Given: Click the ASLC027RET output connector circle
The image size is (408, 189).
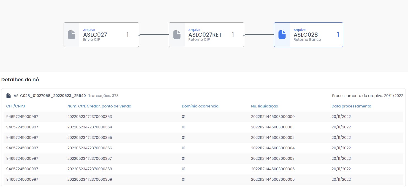Looking at the screenshot, I should 244,35.
